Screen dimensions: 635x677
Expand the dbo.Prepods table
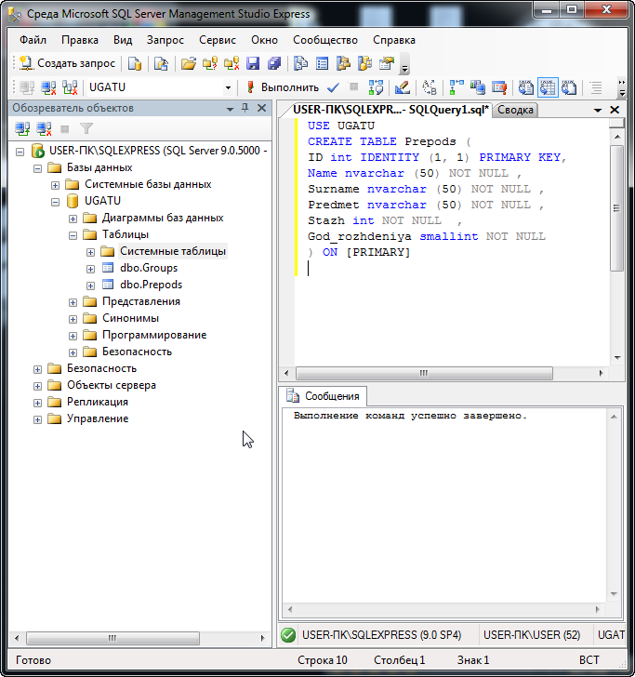tap(91, 285)
